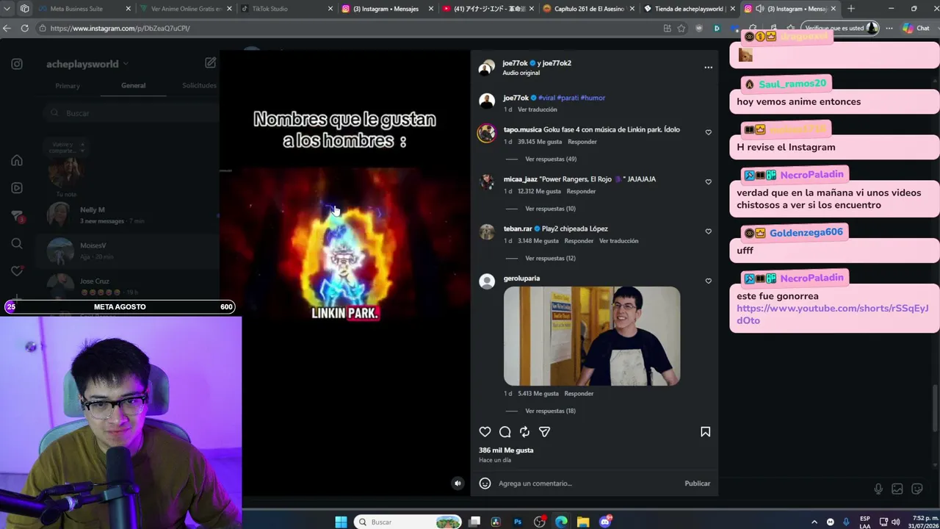Click Ver traducción under the joe77ok caption
Screen dimensions: 940x529
(538, 109)
